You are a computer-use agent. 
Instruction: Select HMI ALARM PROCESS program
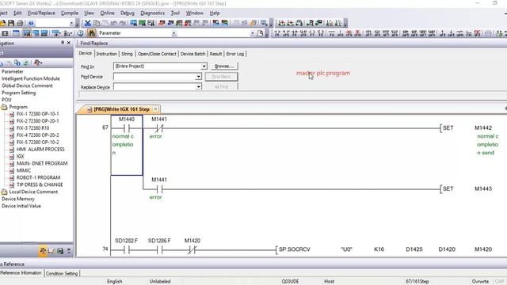(40, 149)
